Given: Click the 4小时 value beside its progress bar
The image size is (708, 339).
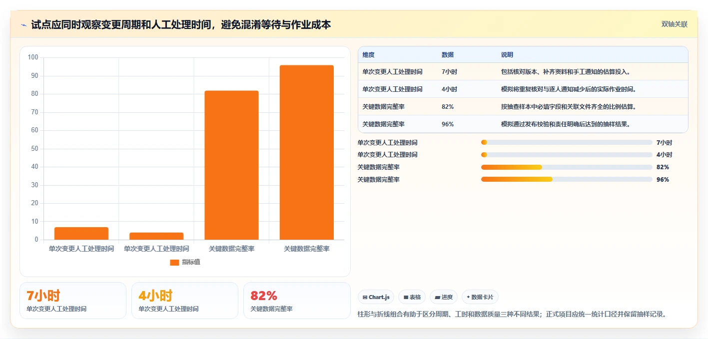Looking at the screenshot, I should point(664,155).
